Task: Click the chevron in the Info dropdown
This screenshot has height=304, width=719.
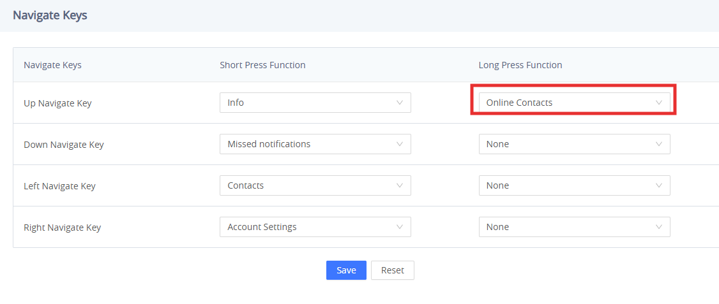Action: coord(399,103)
